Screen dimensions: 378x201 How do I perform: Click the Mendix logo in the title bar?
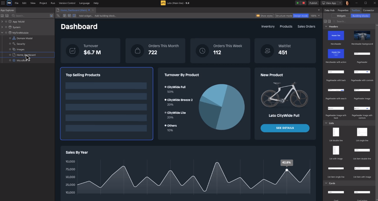(x=9, y=3)
